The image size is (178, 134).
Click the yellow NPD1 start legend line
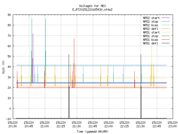pyautogui.click(x=165, y=32)
